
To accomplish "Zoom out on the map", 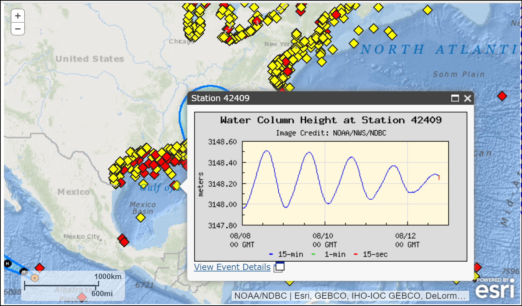I will click(x=18, y=29).
